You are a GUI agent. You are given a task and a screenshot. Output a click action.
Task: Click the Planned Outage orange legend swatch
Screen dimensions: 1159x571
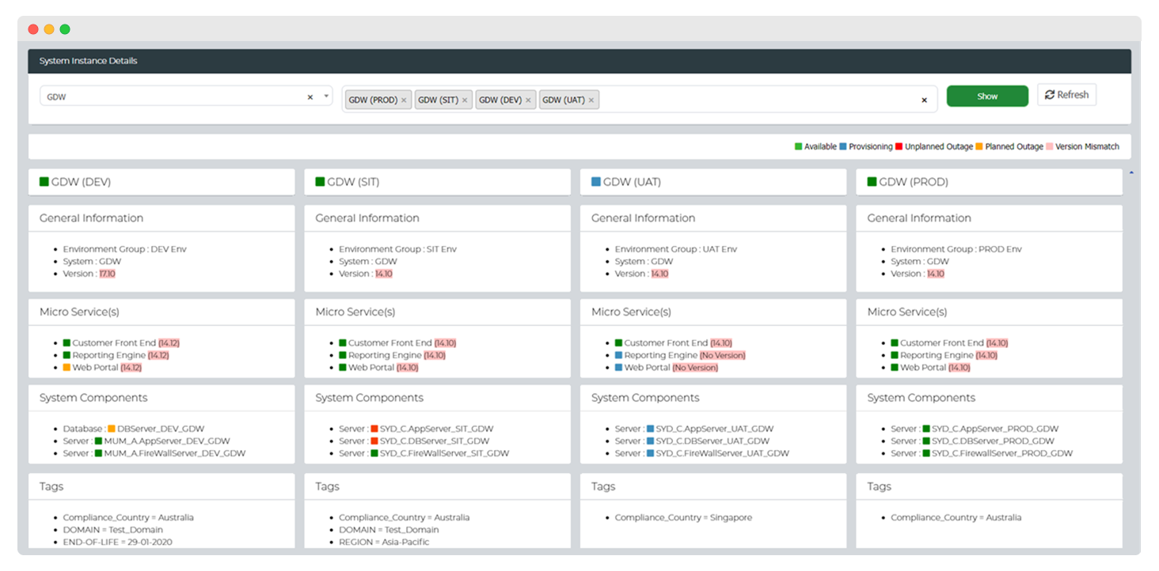[979, 146]
